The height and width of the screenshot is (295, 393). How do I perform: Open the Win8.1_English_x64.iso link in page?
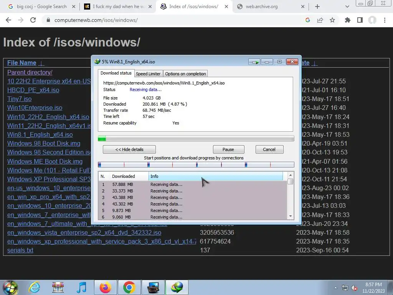40,135
